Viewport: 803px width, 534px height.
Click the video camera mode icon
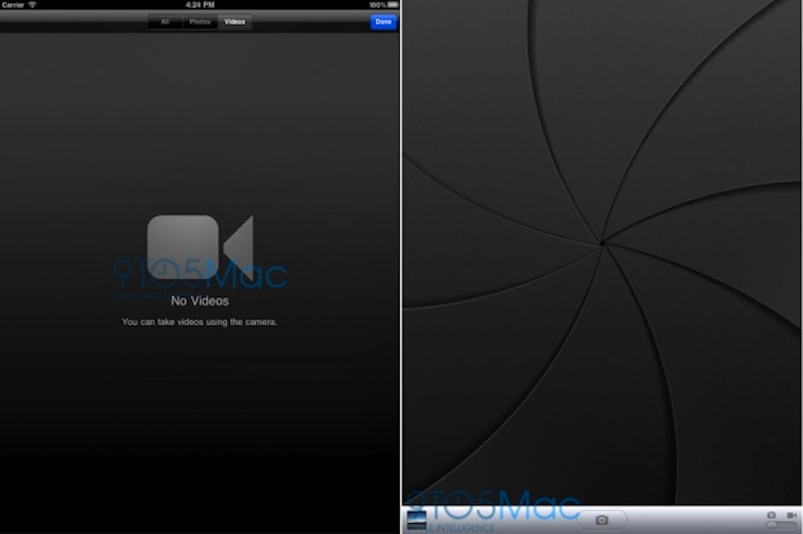coord(794,515)
